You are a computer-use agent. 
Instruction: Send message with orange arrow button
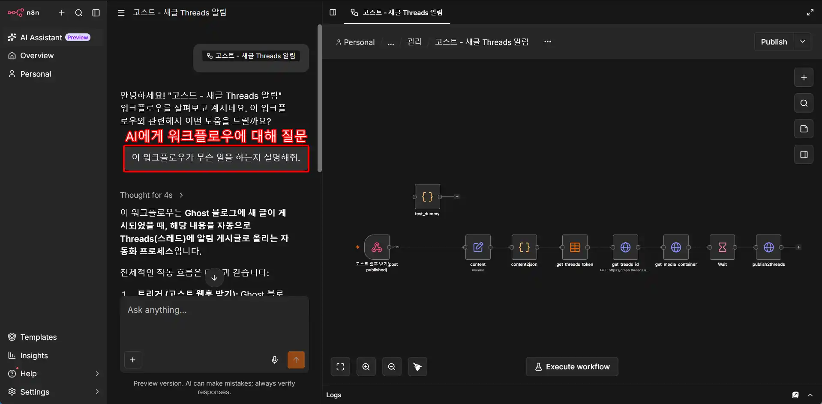[x=296, y=360]
